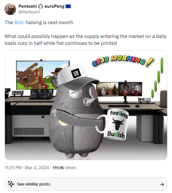Click the arrow on See similar posts
This screenshot has width=172, height=193.
click(x=162, y=184)
